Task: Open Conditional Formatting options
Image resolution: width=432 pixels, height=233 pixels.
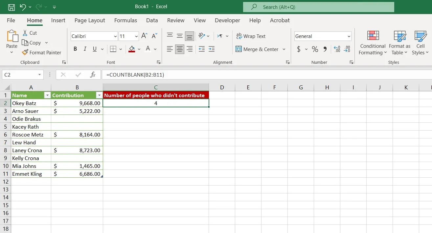Action: [x=372, y=43]
